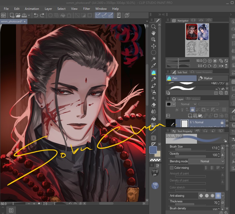Image resolution: width=235 pixels, height=214 pixels.
Task: Select the Decoration sparkle tool
Action: [x=154, y=98]
